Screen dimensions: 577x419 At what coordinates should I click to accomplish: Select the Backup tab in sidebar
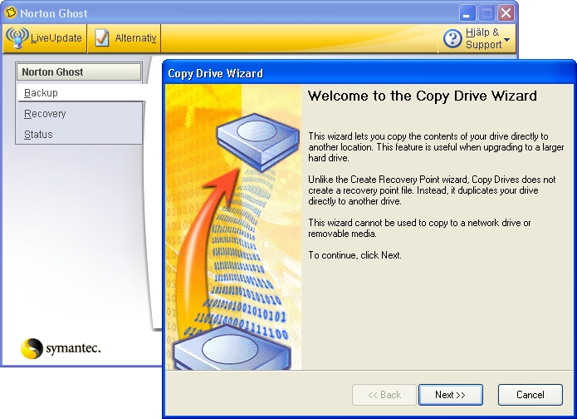[81, 93]
